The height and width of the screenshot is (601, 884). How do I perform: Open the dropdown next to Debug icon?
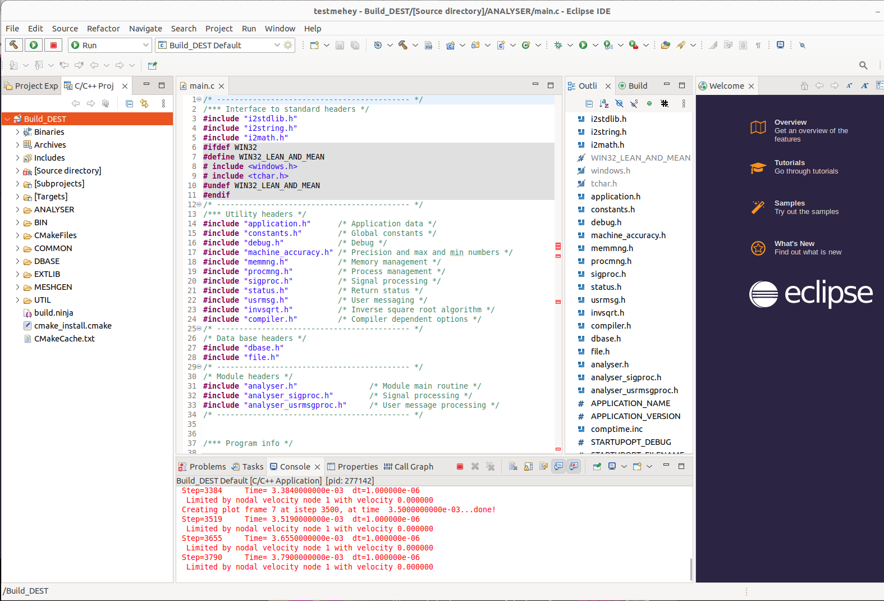pos(570,45)
